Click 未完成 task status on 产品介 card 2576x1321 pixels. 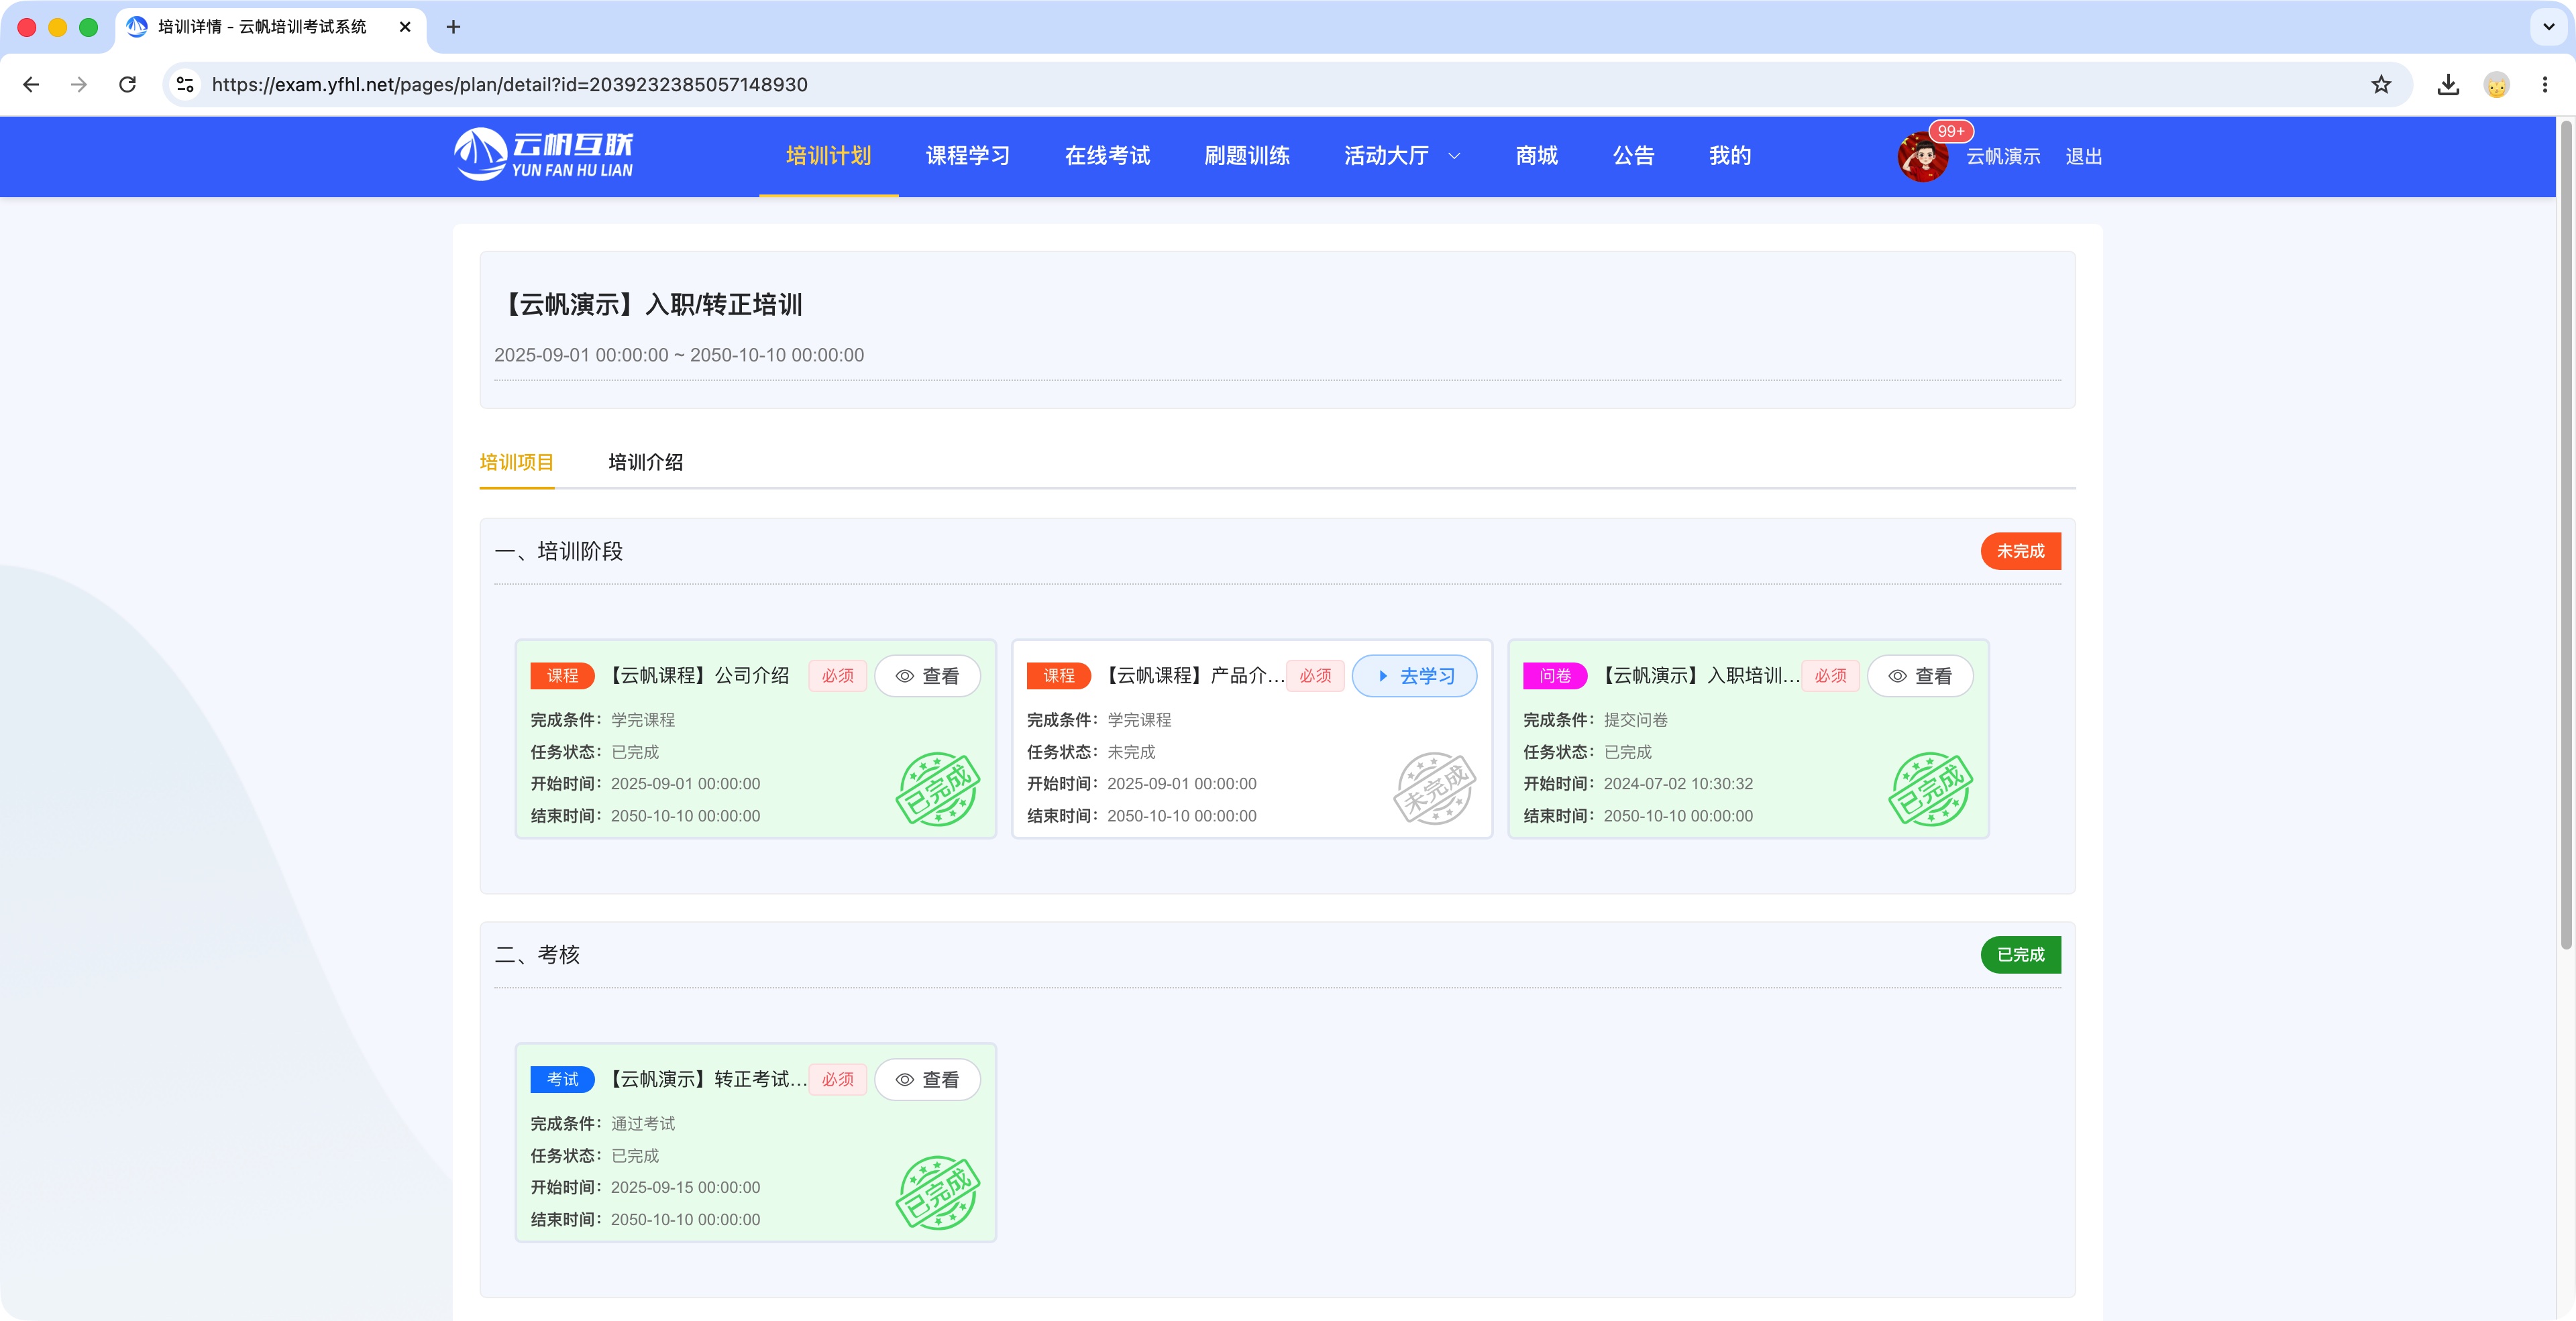(1131, 752)
